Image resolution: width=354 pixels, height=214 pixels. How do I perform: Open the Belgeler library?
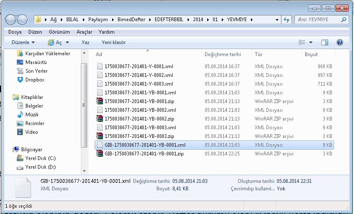(x=30, y=106)
